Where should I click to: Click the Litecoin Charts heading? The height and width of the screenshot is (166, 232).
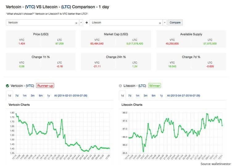[x=132, y=105]
